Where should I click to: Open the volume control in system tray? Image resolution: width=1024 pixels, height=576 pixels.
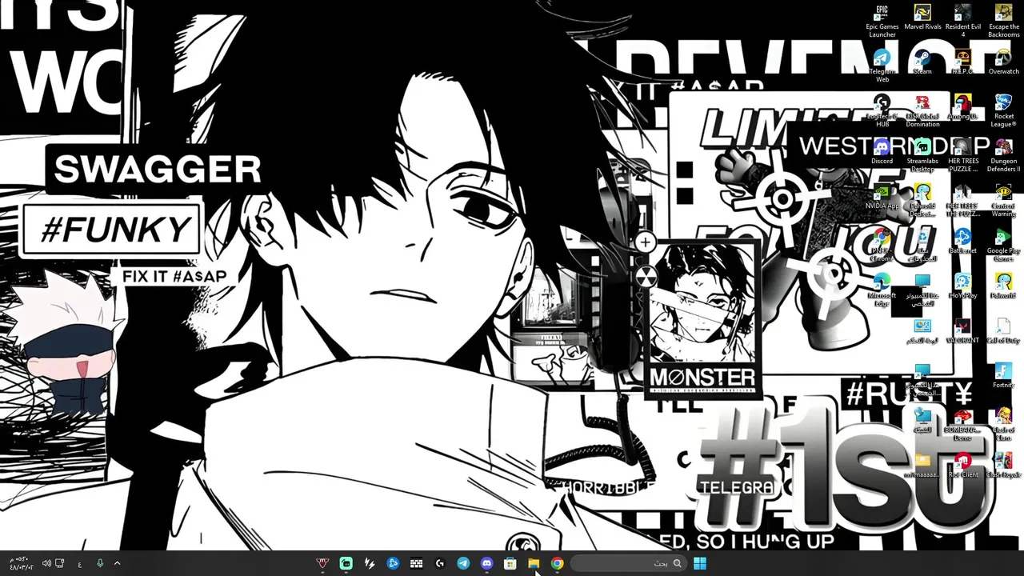pyautogui.click(x=46, y=563)
